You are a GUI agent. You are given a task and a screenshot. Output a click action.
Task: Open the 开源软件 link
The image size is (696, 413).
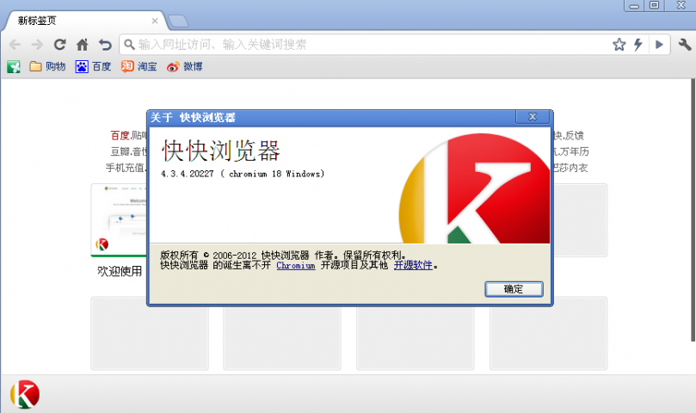(412, 266)
